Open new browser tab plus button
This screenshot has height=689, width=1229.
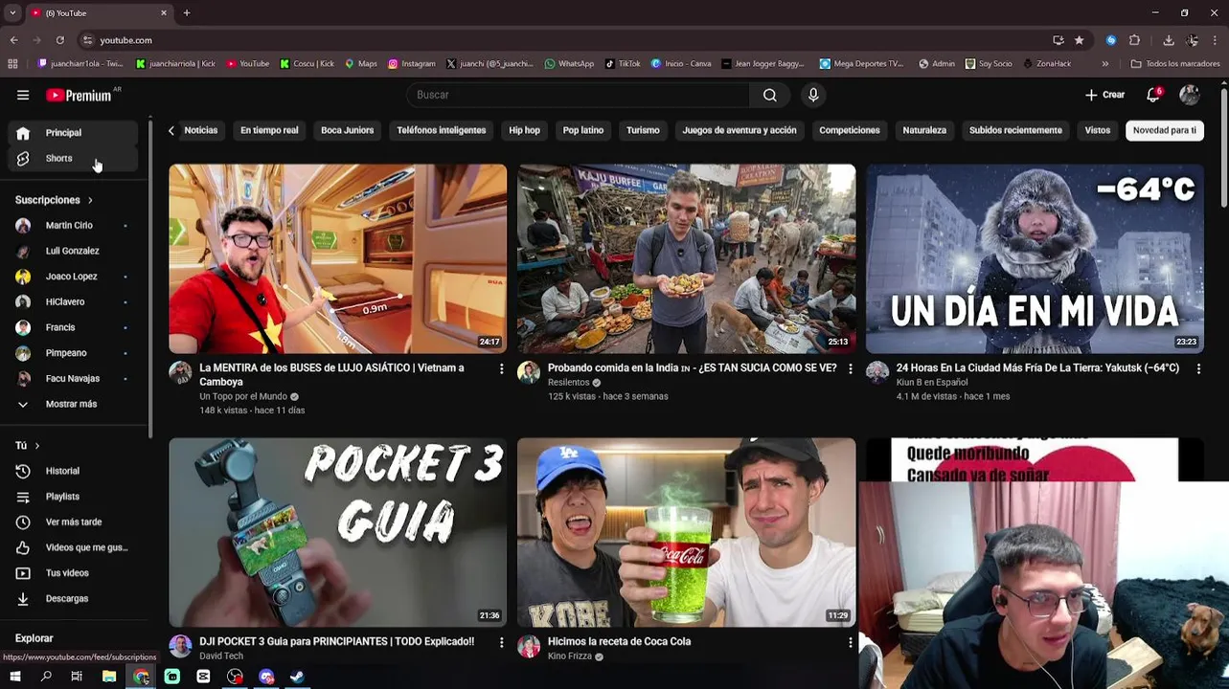(187, 12)
